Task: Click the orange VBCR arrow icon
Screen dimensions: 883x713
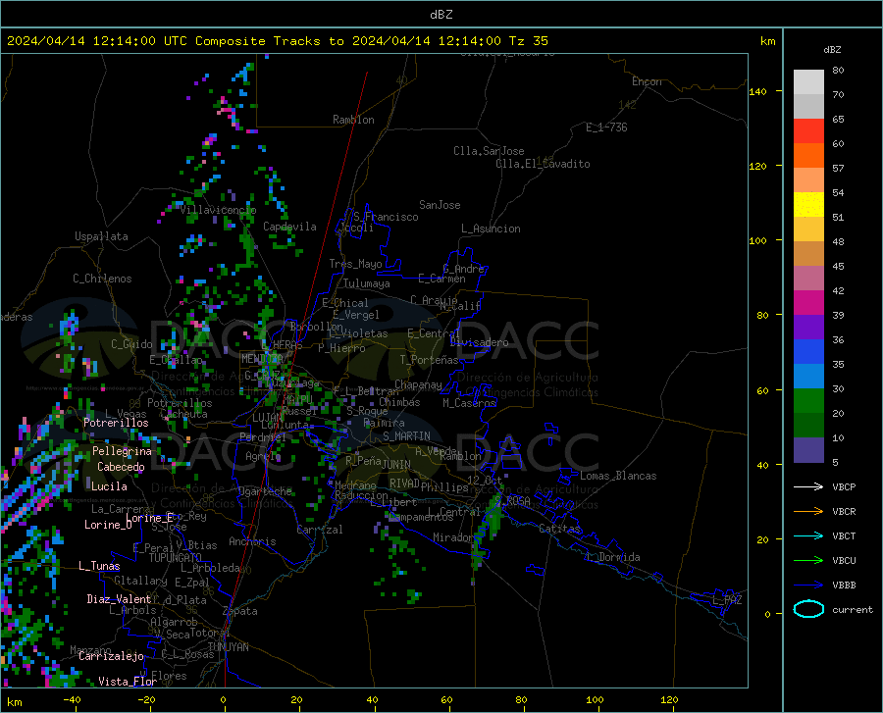Action: pyautogui.click(x=808, y=512)
